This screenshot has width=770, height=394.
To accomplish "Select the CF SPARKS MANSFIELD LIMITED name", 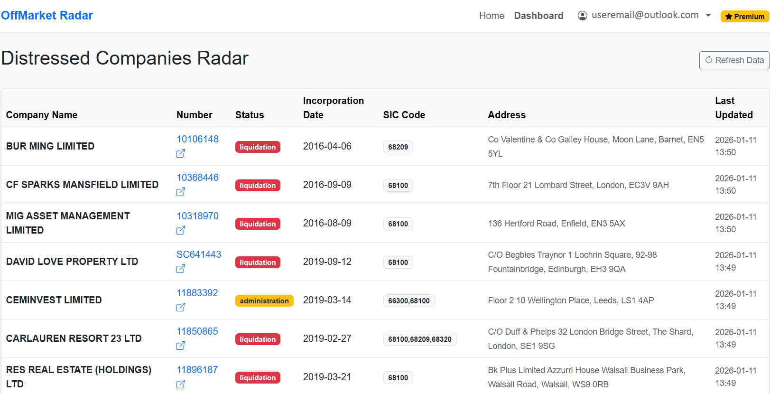I will pyautogui.click(x=82, y=185).
